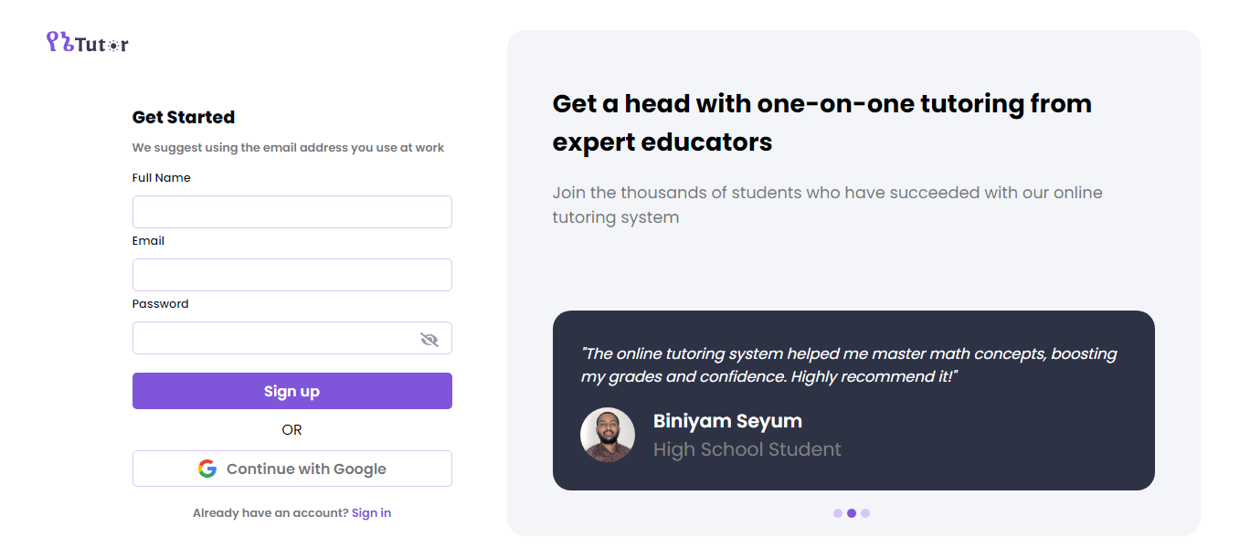Click inside the Password input field
The width and height of the screenshot is (1240, 548).
(274, 337)
